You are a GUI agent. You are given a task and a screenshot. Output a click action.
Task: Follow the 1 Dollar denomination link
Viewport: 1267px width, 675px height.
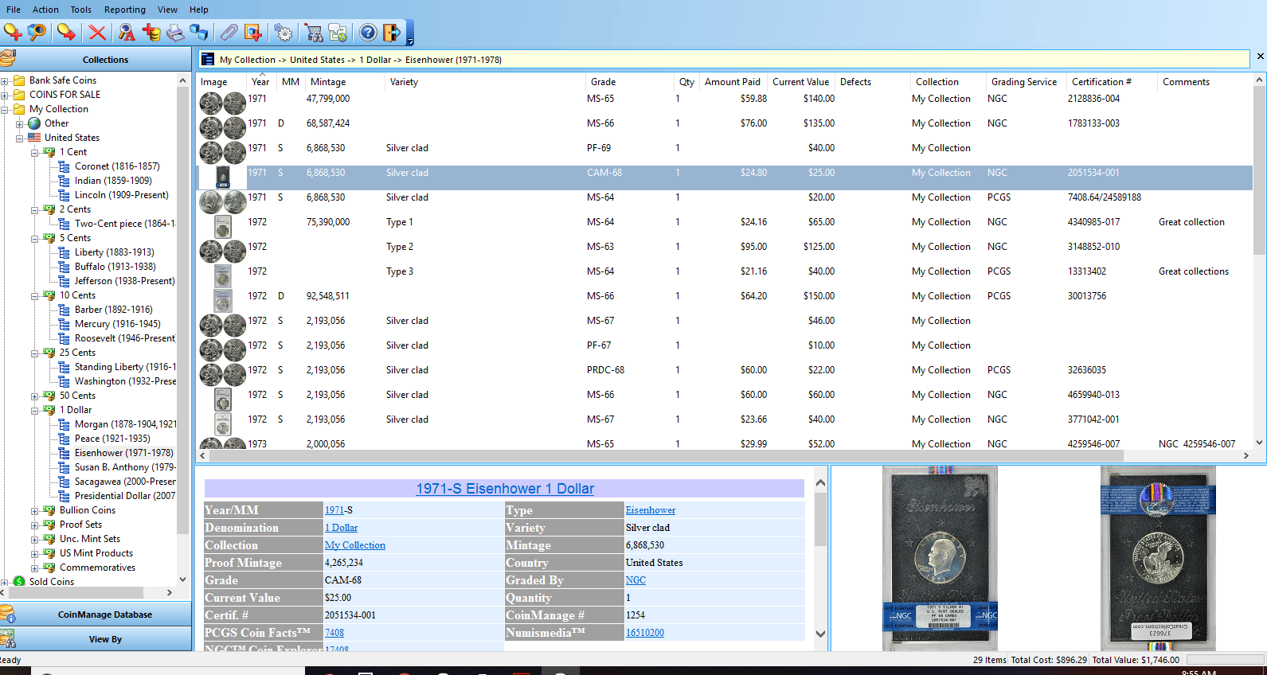pyautogui.click(x=341, y=528)
